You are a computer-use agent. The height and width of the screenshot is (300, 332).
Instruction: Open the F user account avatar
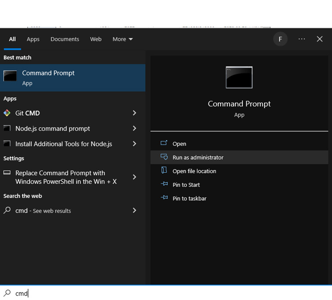click(x=280, y=39)
